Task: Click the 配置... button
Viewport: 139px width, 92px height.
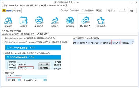Action: (132, 11)
